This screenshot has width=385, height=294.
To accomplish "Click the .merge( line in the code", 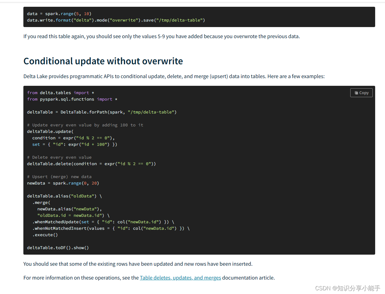I will tap(41, 202).
